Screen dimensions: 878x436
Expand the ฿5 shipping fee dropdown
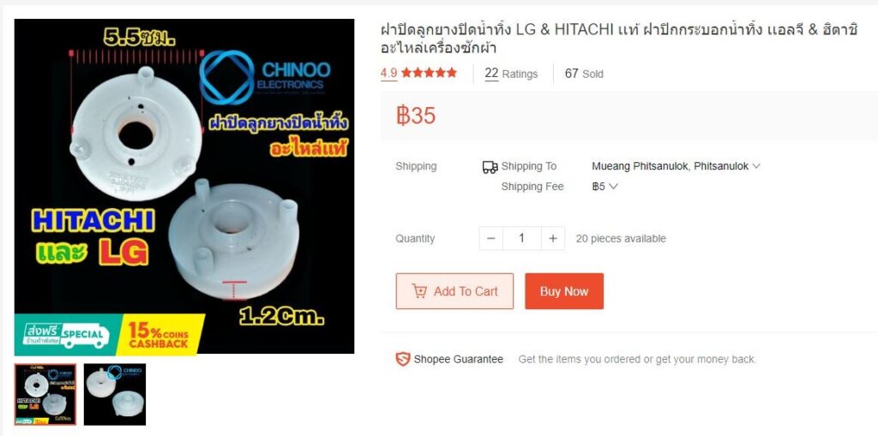(604, 187)
